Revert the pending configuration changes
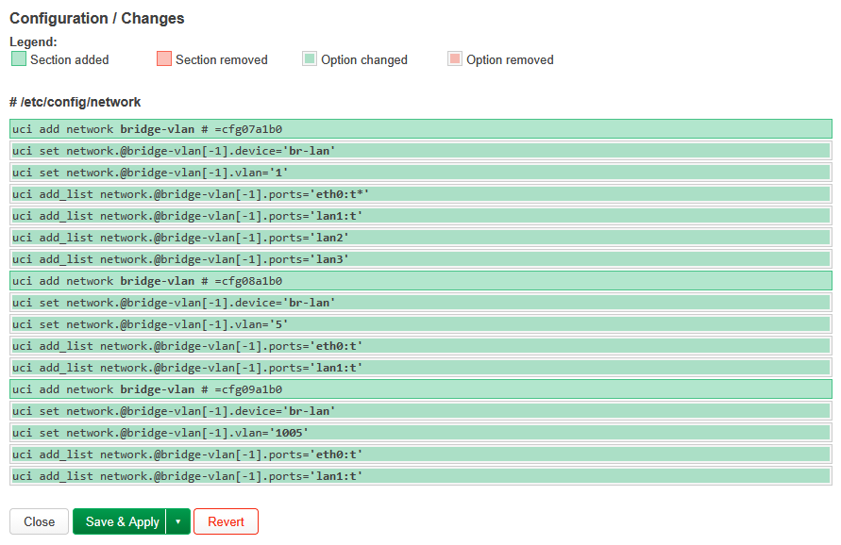841x545 pixels. tap(226, 521)
